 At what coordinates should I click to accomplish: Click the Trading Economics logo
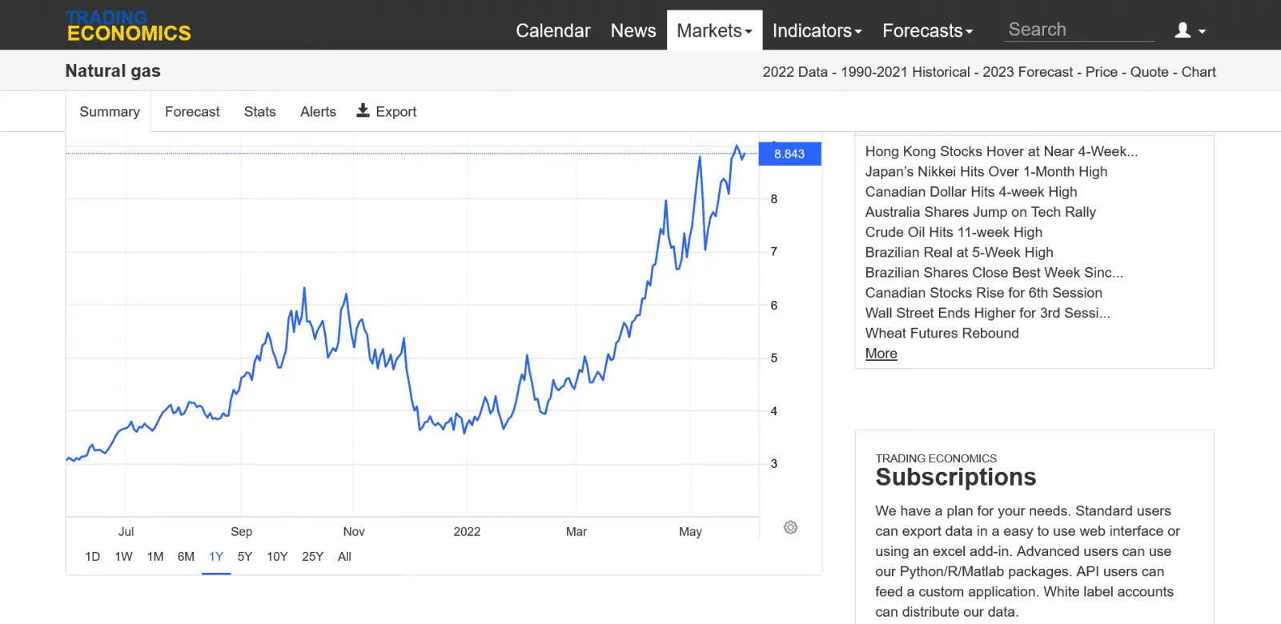click(x=128, y=26)
